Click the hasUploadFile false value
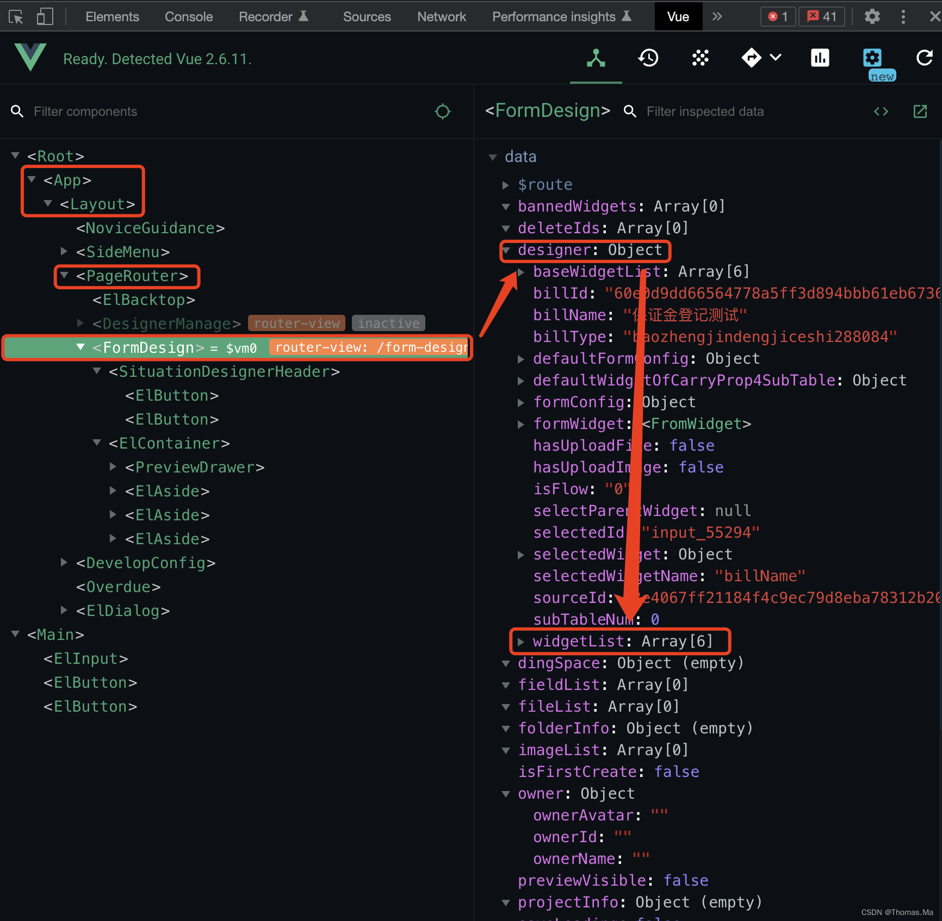This screenshot has width=942, height=921. [x=692, y=446]
